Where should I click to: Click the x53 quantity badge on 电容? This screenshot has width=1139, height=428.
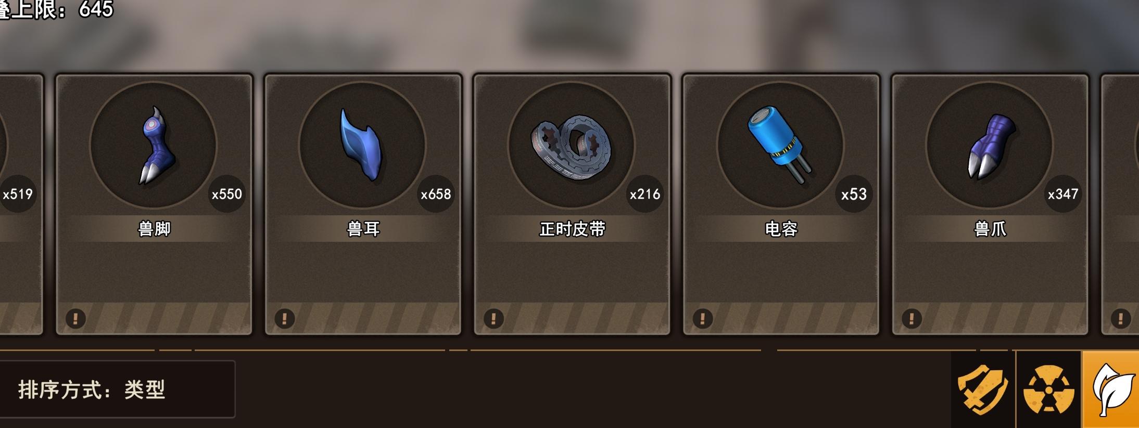coord(854,194)
